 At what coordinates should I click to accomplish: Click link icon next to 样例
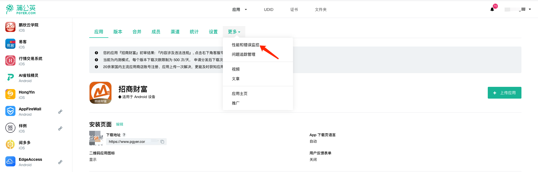[x=60, y=129]
